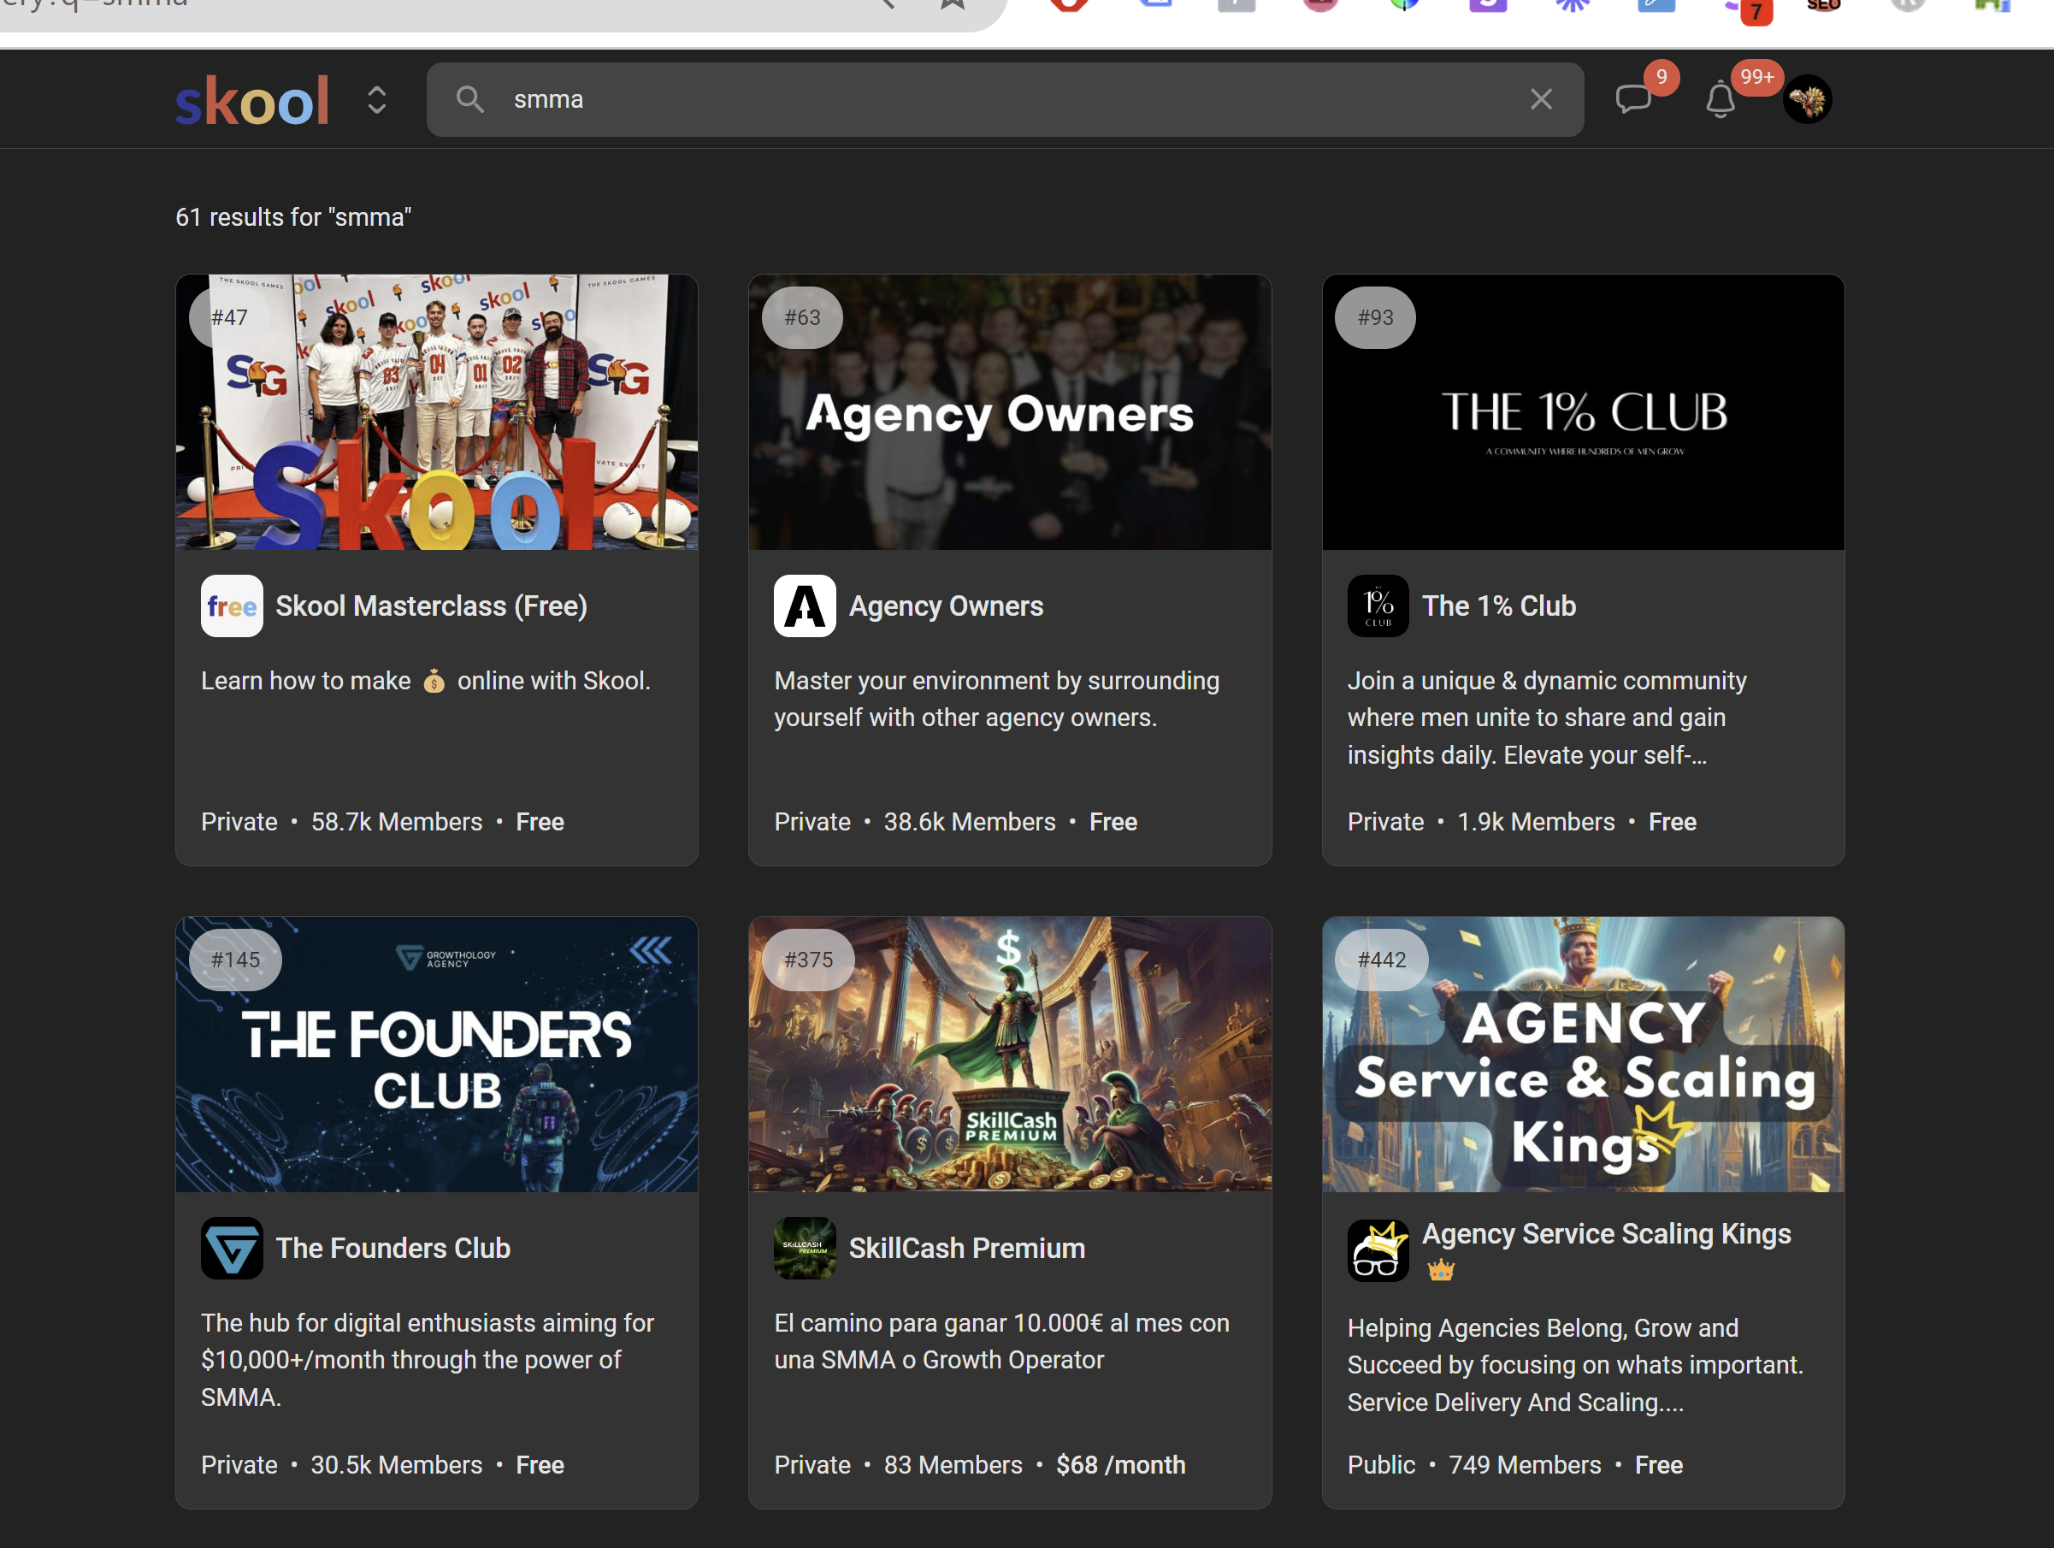Click the Agency Owners 'A' logo icon
This screenshot has height=1548, width=2054.
[804, 606]
